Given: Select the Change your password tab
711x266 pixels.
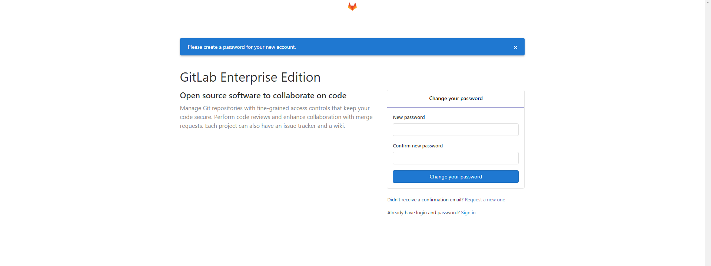Looking at the screenshot, I should click(x=456, y=99).
